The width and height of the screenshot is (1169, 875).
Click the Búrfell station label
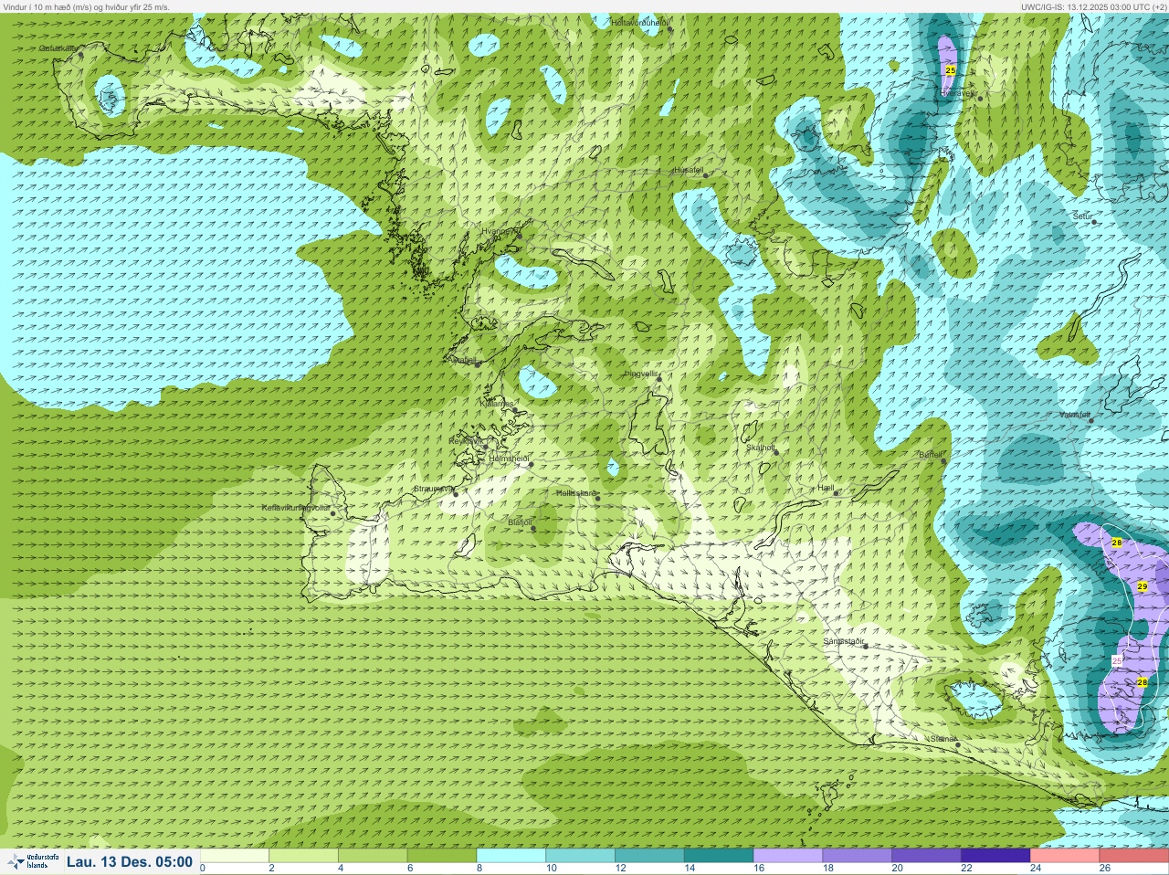tap(931, 454)
